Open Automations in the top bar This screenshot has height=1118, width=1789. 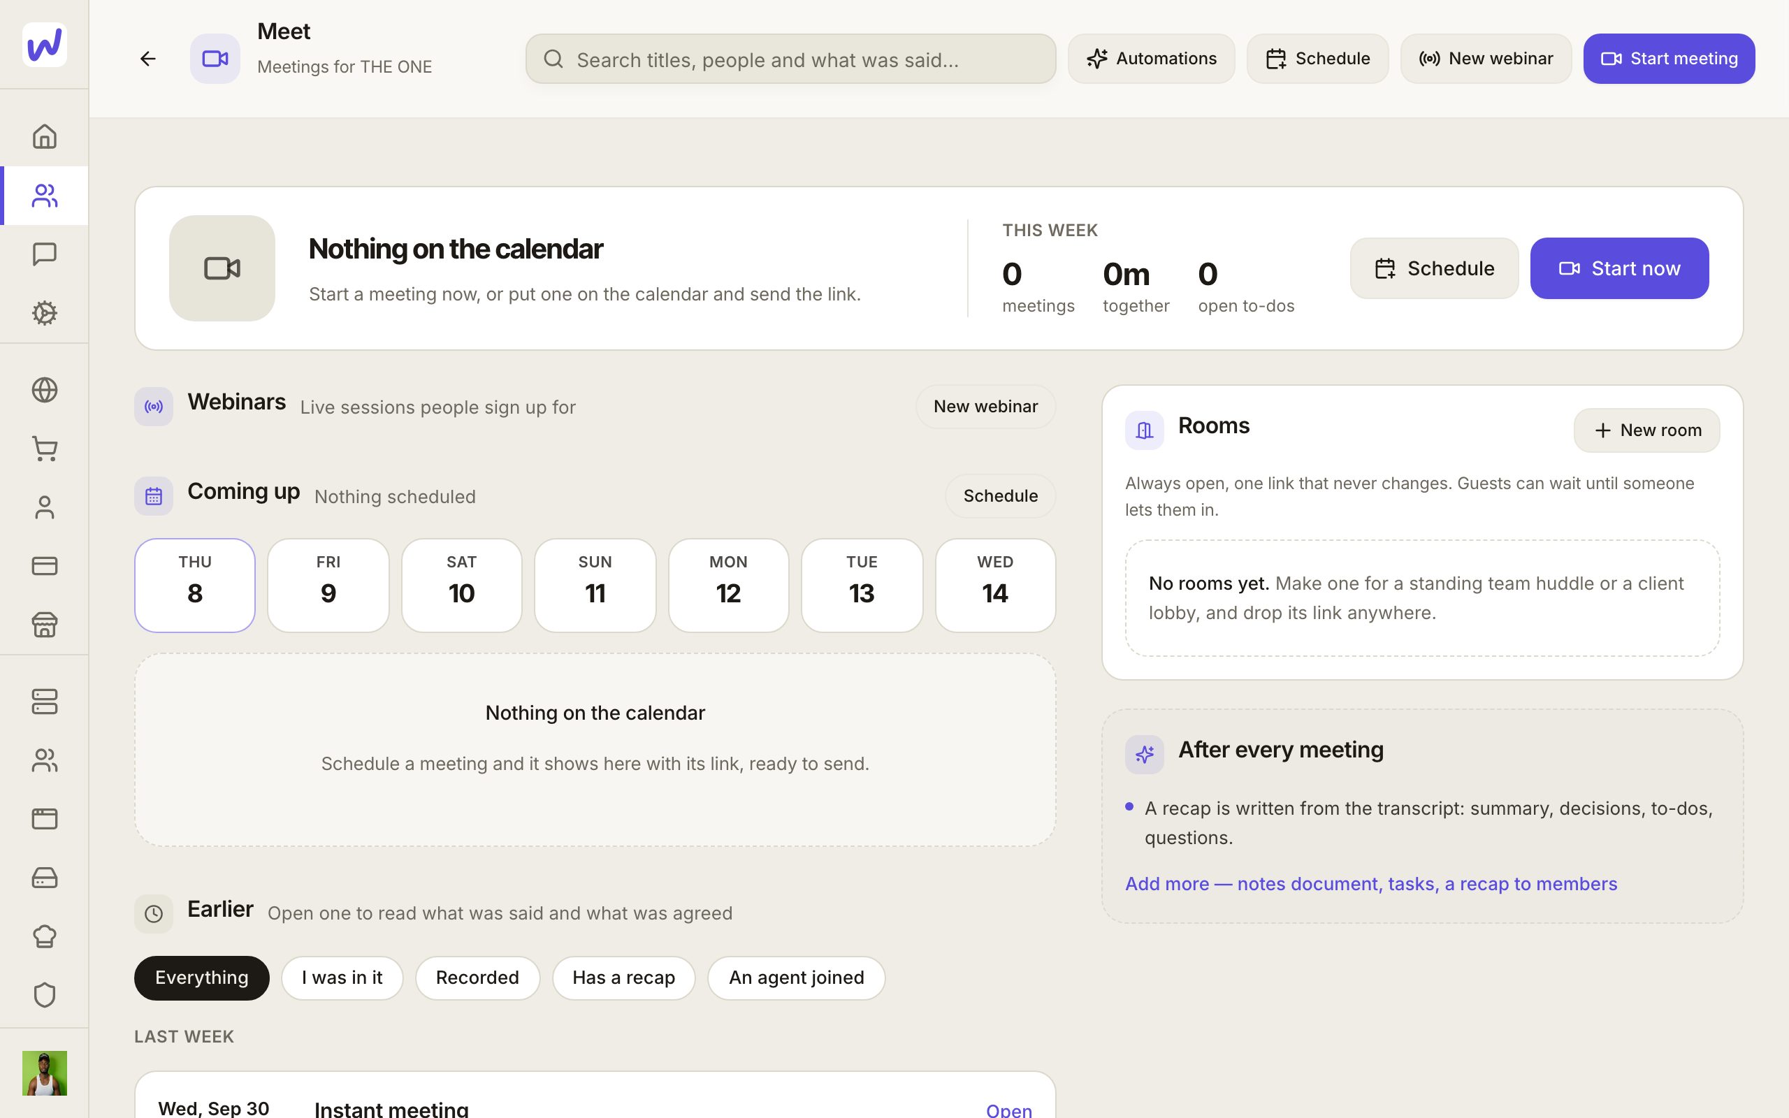click(1151, 59)
